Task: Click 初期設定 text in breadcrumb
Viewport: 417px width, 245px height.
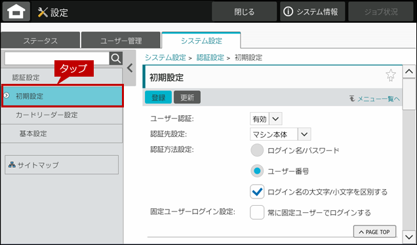Action: [x=248, y=58]
